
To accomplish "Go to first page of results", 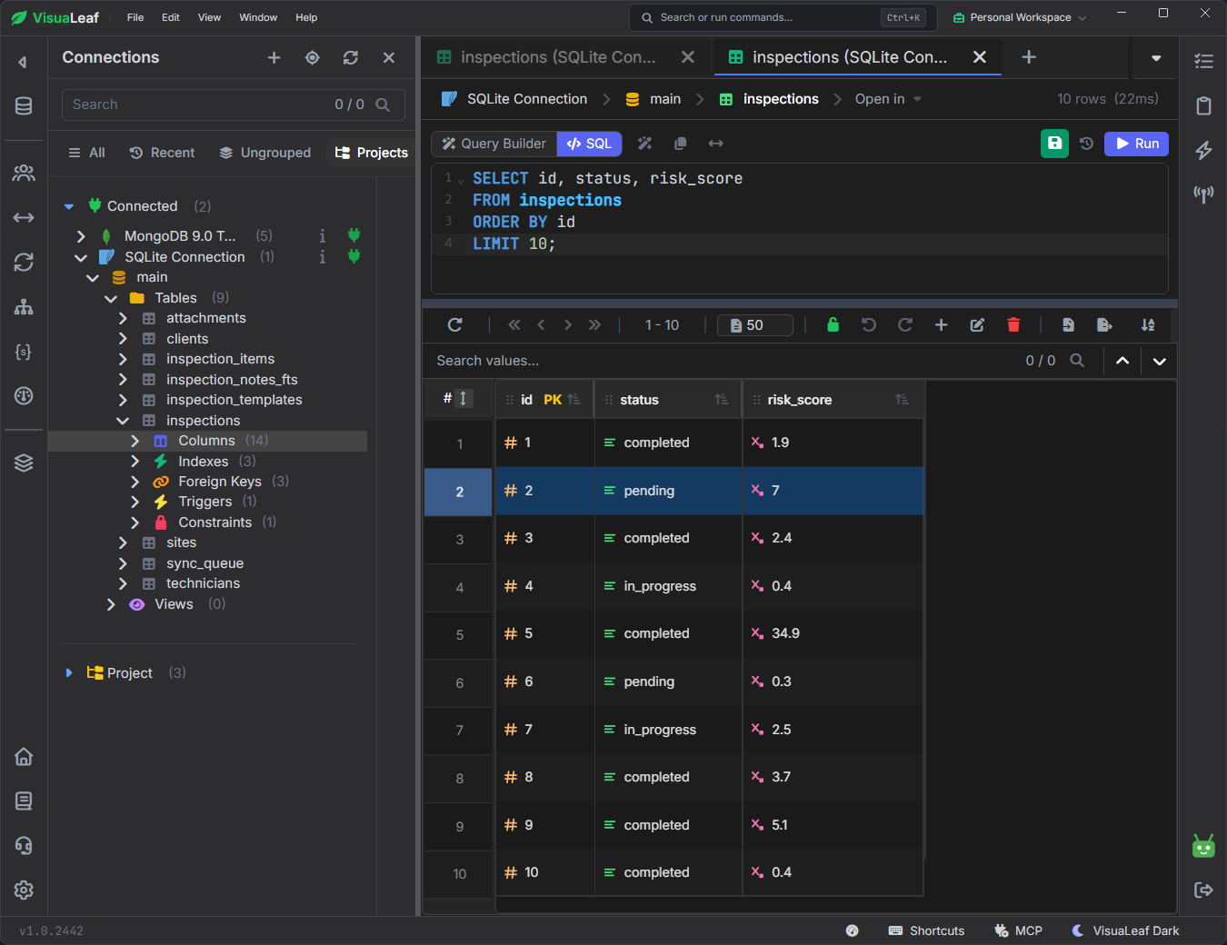I will [514, 325].
